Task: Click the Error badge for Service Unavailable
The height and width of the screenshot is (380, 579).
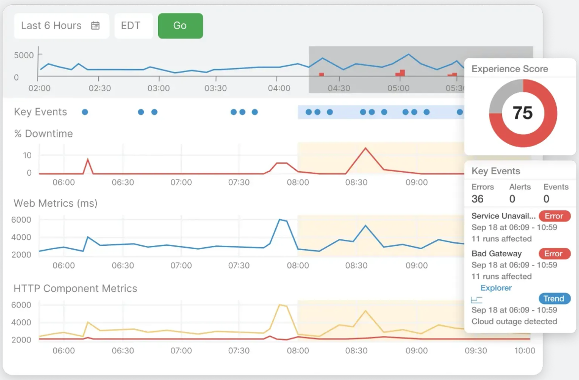Action: click(x=554, y=216)
